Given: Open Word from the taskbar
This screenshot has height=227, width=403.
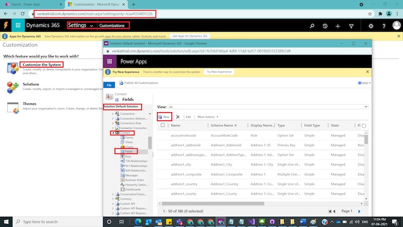Looking at the screenshot, I should point(303,221).
